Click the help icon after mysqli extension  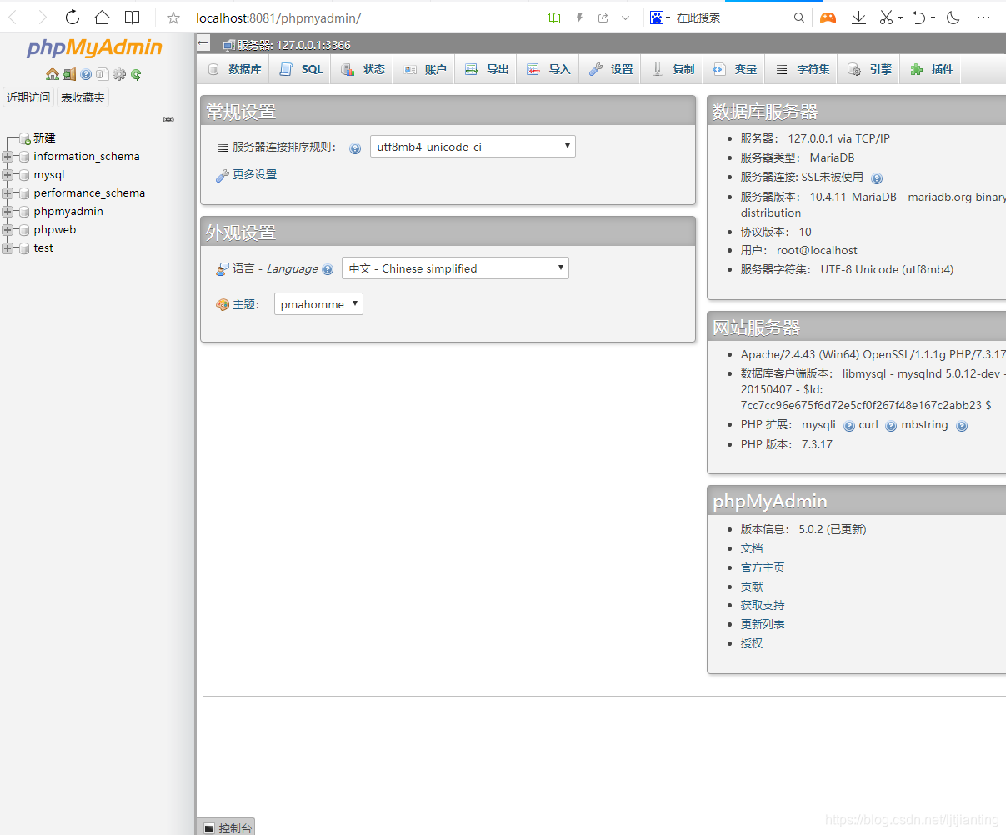click(x=849, y=426)
